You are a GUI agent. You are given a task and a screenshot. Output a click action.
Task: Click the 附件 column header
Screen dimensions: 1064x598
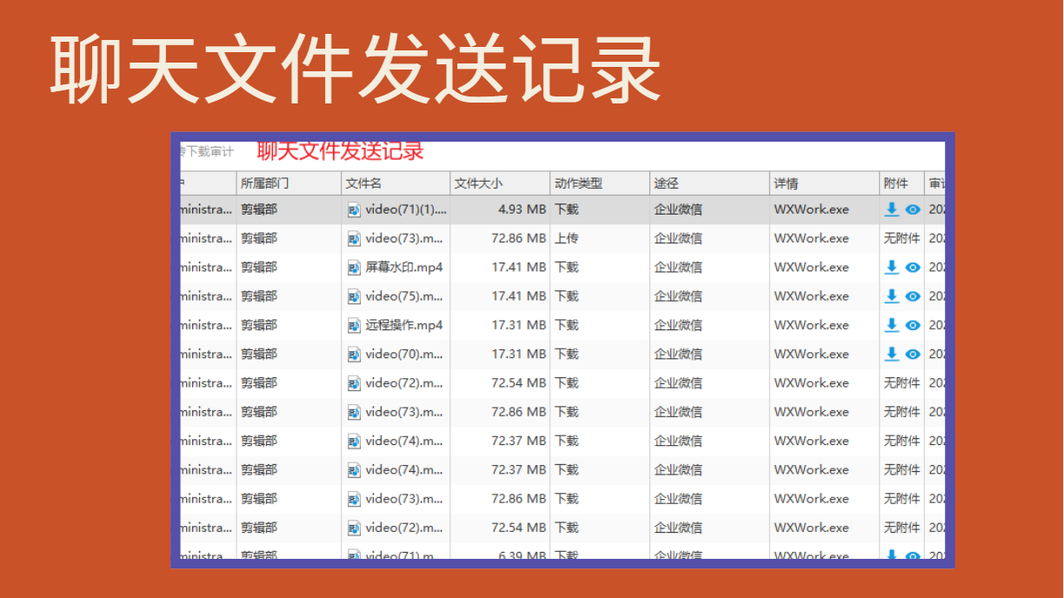click(901, 183)
